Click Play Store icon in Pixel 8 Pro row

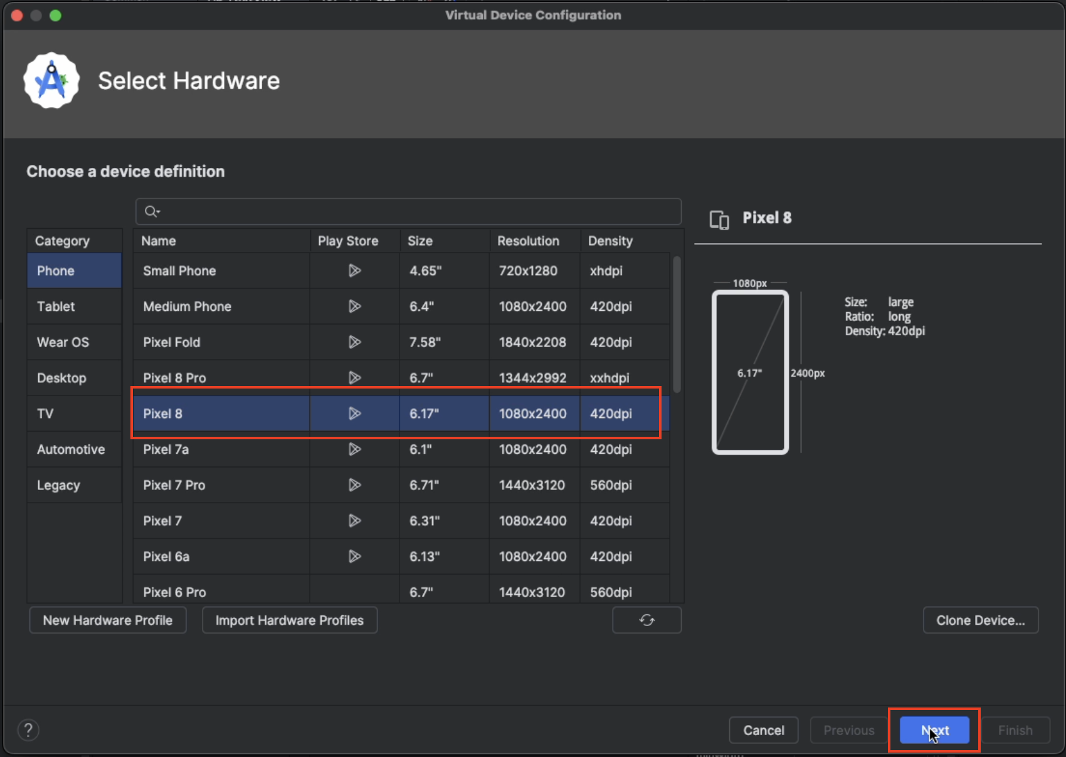(354, 378)
